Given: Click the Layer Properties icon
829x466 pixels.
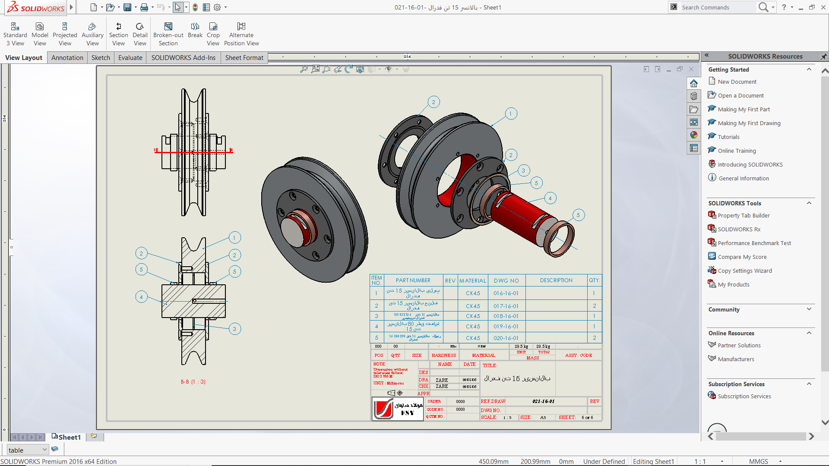Looking at the screenshot, I should (x=55, y=449).
